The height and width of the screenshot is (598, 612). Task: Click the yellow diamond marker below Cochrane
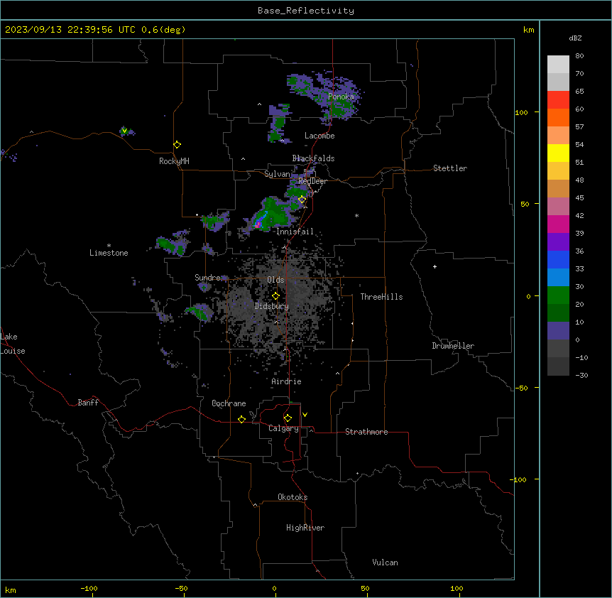point(241,419)
